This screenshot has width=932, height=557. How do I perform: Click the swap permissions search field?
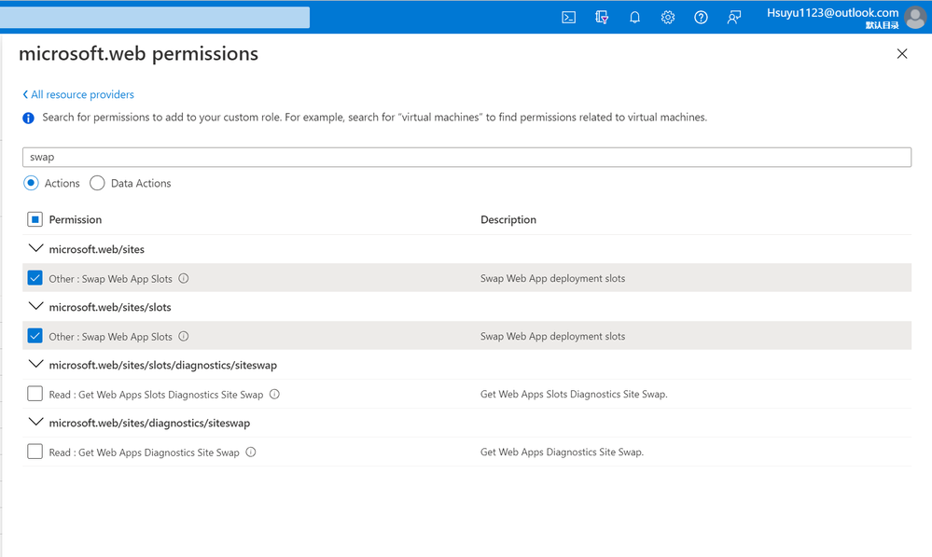click(x=466, y=157)
